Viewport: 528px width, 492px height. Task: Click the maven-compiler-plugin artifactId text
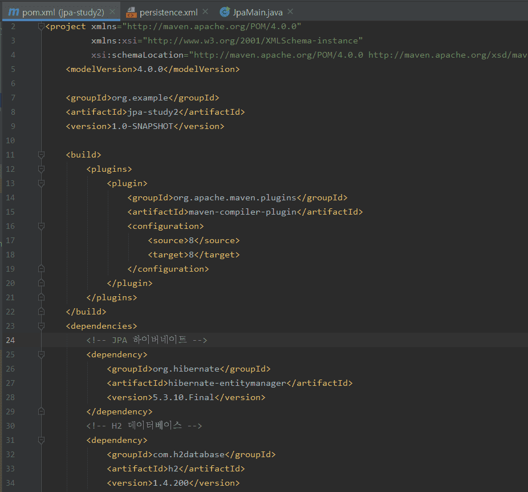pos(242,212)
